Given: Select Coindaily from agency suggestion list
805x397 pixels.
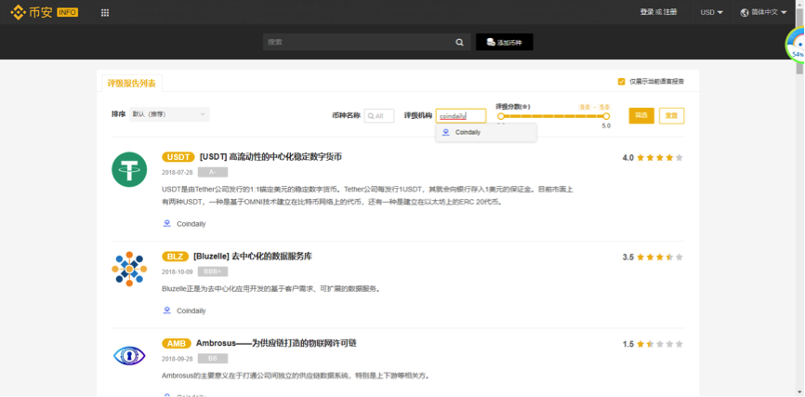Looking at the screenshot, I should point(486,132).
